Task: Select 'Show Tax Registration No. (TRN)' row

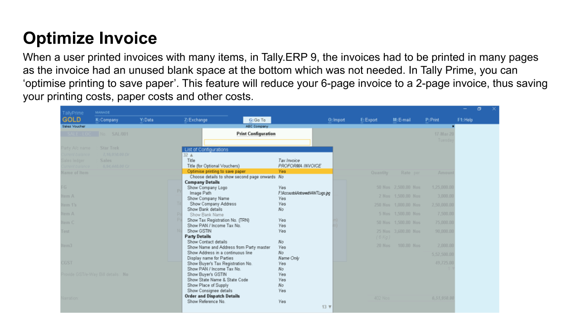Action: tap(257, 221)
